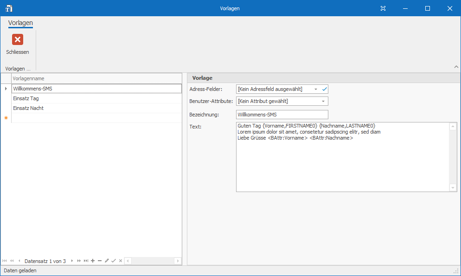Switch to the Vorlagen ribbon tab
Image resolution: width=461 pixels, height=276 pixels.
pyautogui.click(x=20, y=23)
